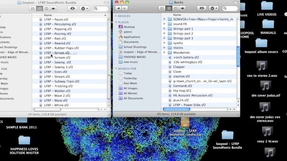Viewport: 287px width, 161px height.
Task: Choose Cover Flow view in Banks window
Action: coord(183,8)
